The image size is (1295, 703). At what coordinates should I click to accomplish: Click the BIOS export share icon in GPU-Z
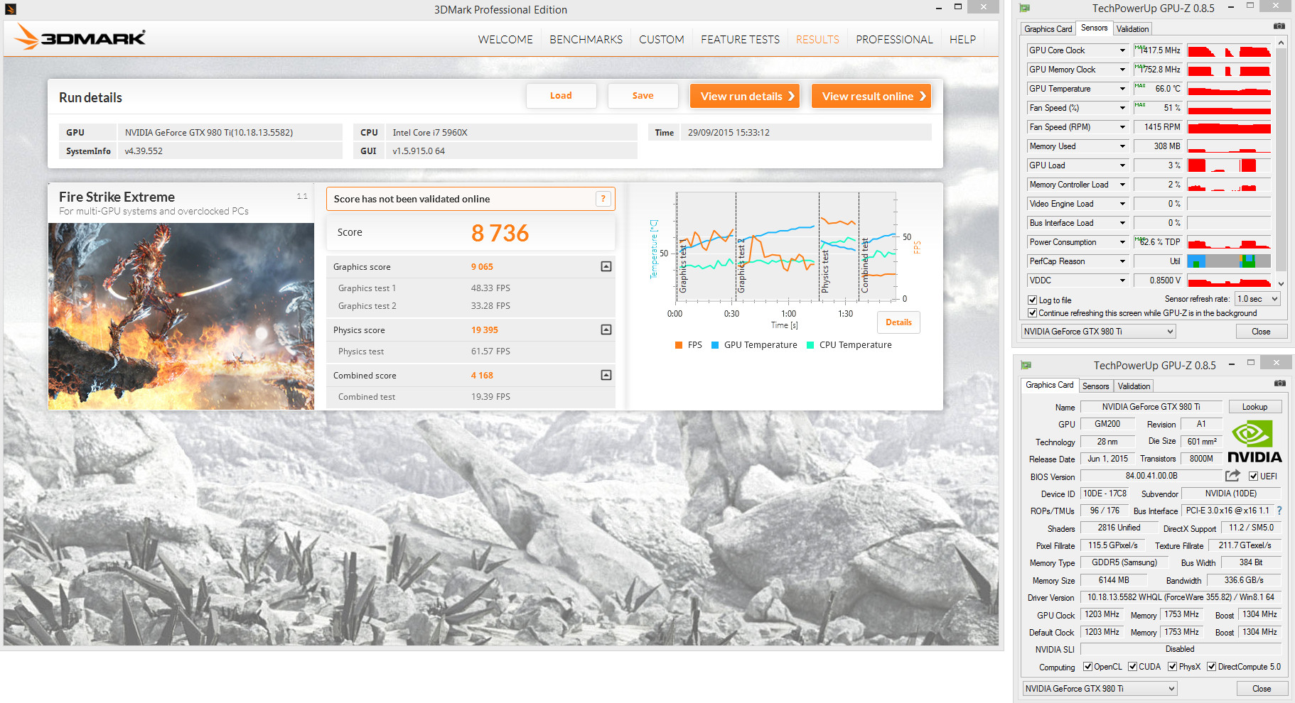pyautogui.click(x=1232, y=476)
